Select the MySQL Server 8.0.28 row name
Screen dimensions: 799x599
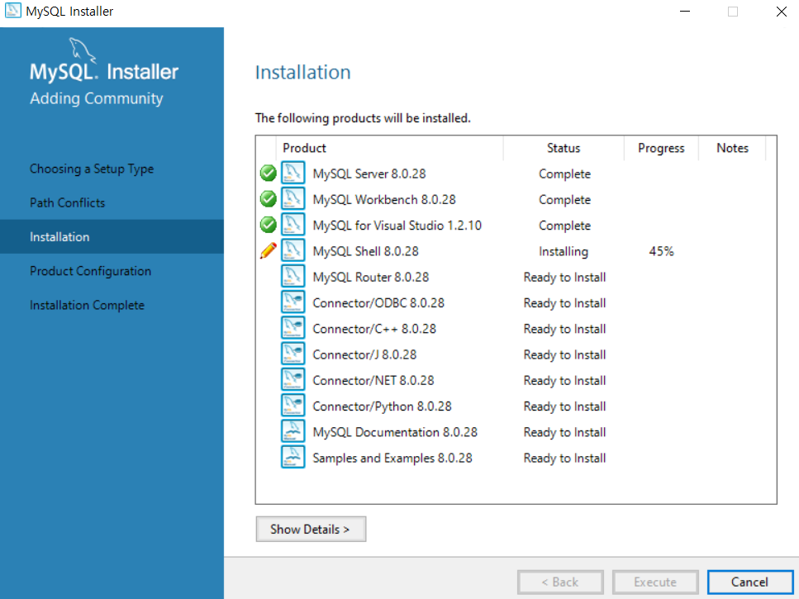369,174
